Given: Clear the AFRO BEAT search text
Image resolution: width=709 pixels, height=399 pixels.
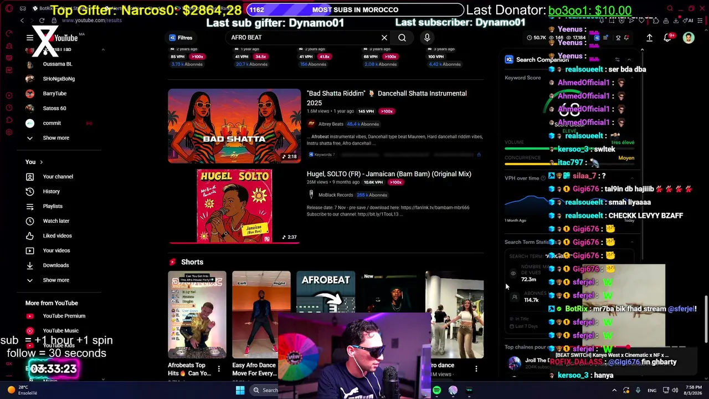Looking at the screenshot, I should 384,38.
